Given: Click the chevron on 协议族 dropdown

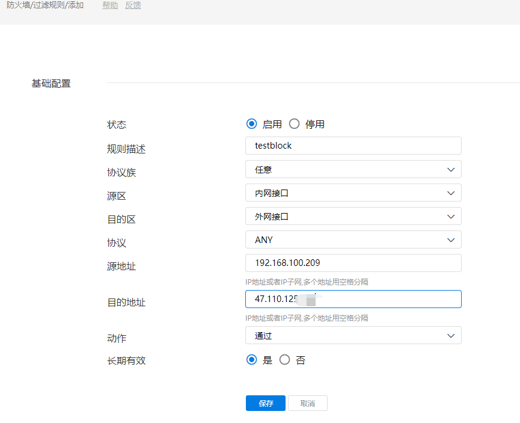Looking at the screenshot, I should [x=451, y=170].
